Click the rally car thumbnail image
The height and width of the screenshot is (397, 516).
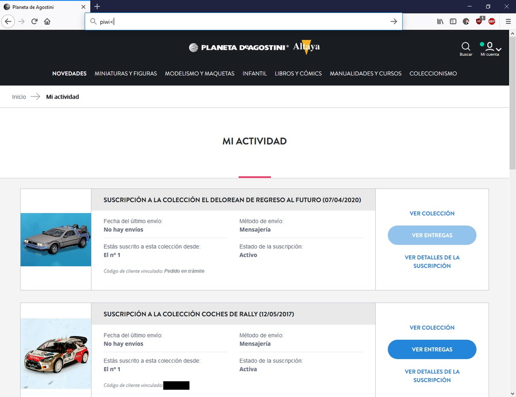tap(56, 353)
